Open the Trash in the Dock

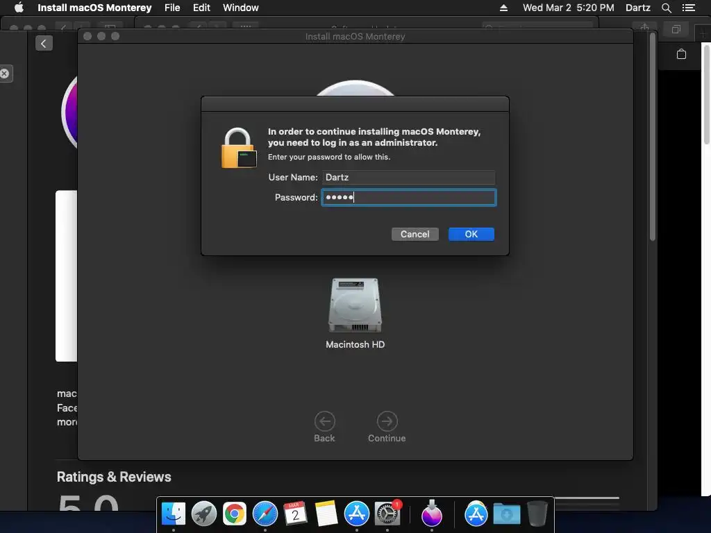point(537,514)
